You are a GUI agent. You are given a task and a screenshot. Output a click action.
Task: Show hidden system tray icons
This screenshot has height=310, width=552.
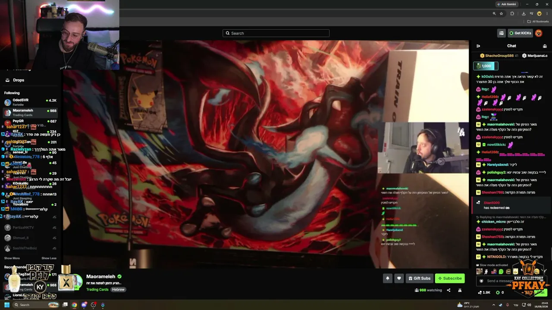pos(494,305)
